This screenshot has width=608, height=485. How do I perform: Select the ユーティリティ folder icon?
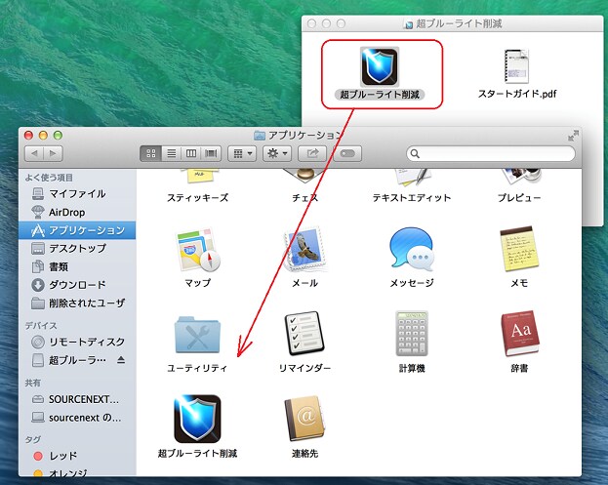tap(197, 335)
